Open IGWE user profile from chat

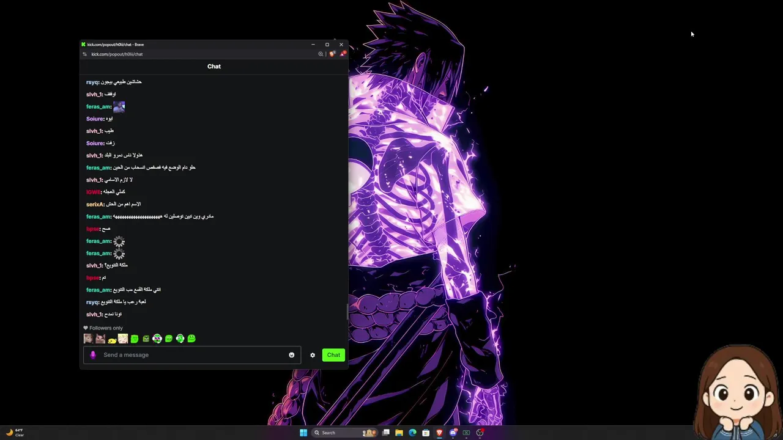(x=93, y=192)
